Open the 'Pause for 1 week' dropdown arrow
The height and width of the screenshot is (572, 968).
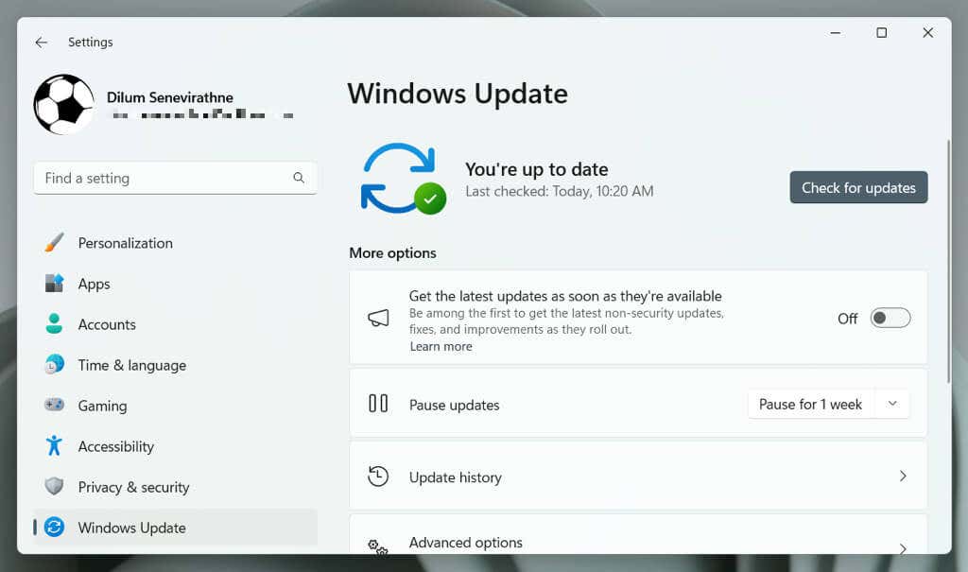892,405
